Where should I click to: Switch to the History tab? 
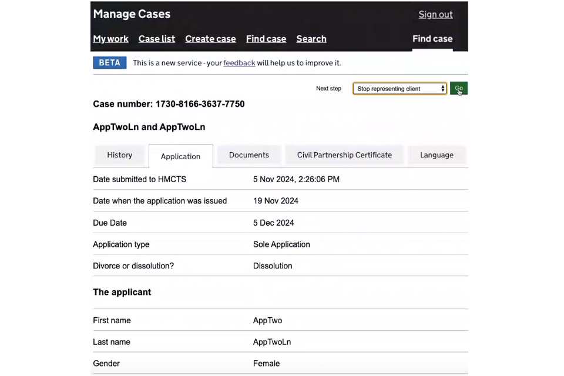(x=120, y=155)
